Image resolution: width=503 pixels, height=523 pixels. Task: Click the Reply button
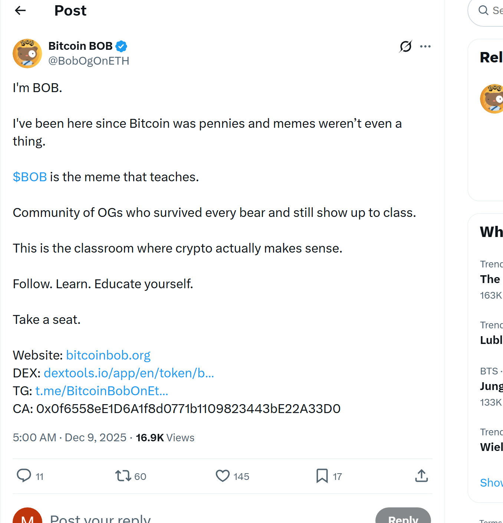point(403,519)
